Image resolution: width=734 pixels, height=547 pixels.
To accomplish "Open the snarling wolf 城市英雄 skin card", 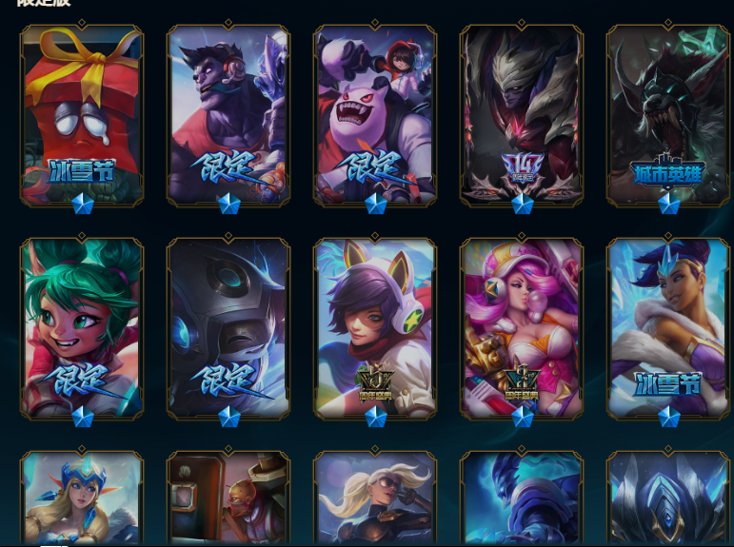I will [668, 115].
